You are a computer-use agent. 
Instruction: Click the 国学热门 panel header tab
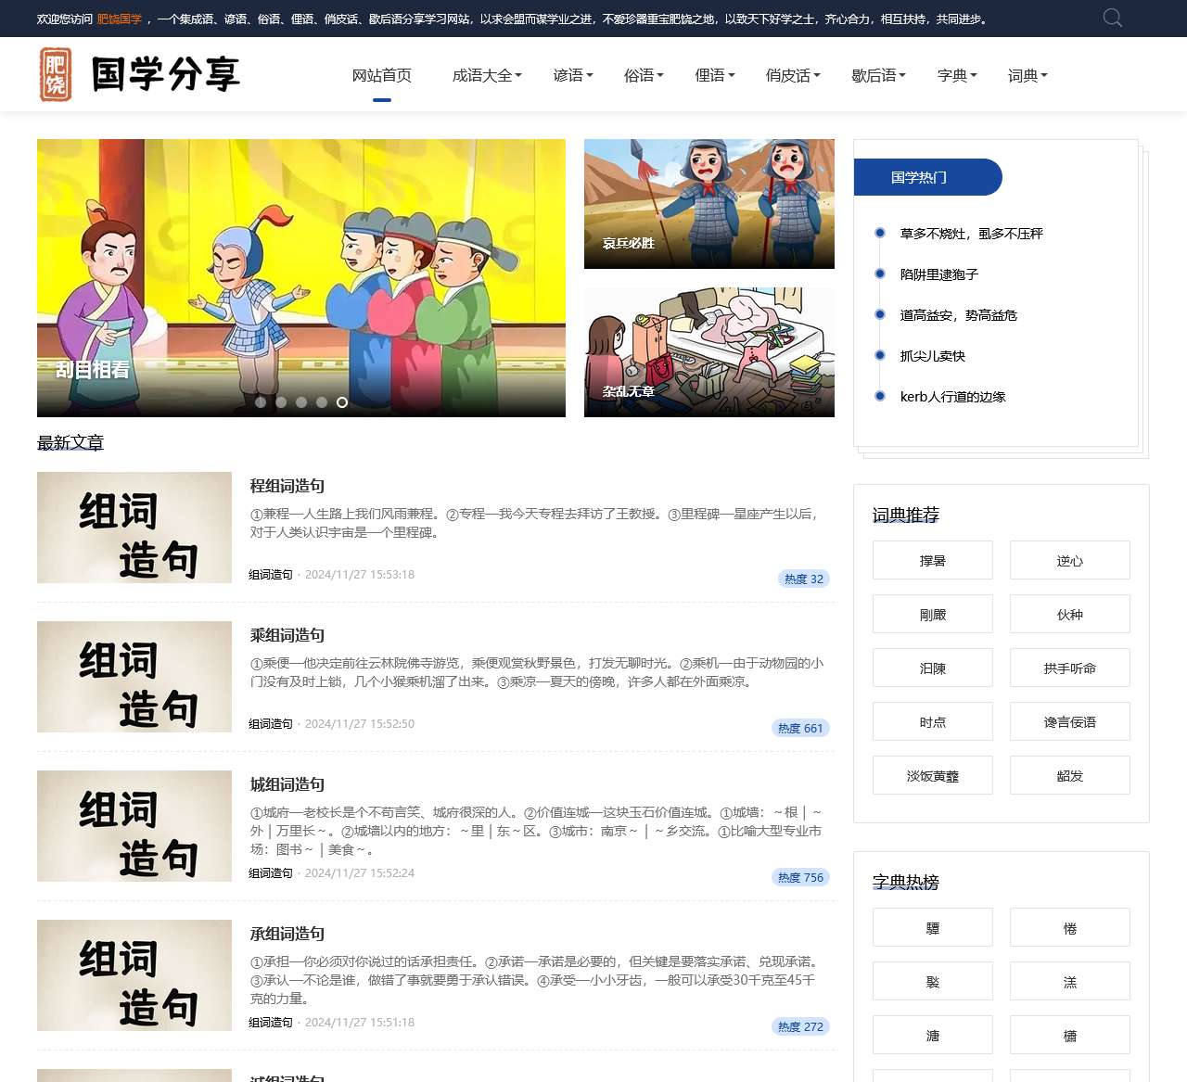(x=926, y=177)
